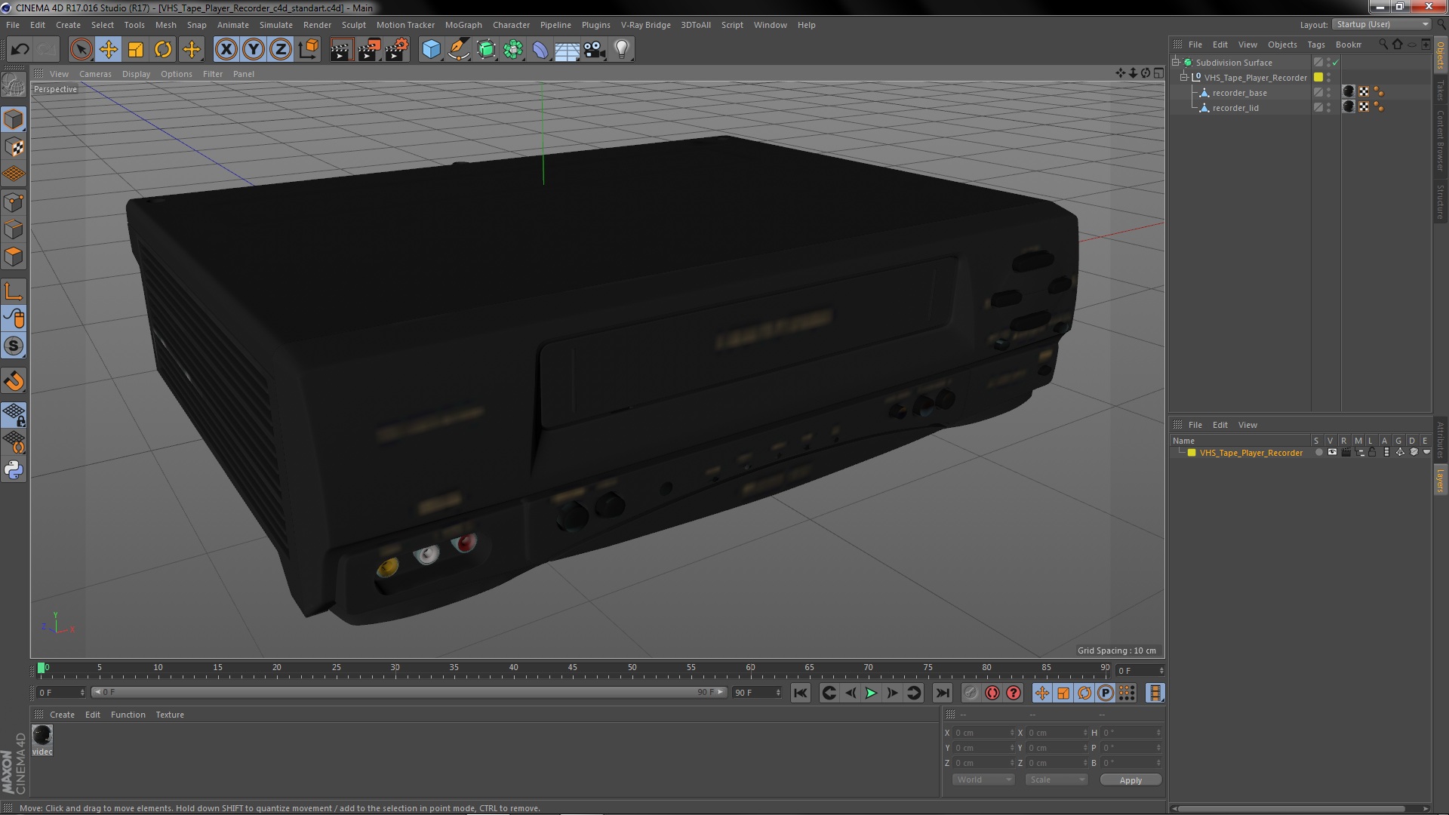Add a cube primitive object
Image resolution: width=1449 pixels, height=815 pixels.
(x=431, y=50)
